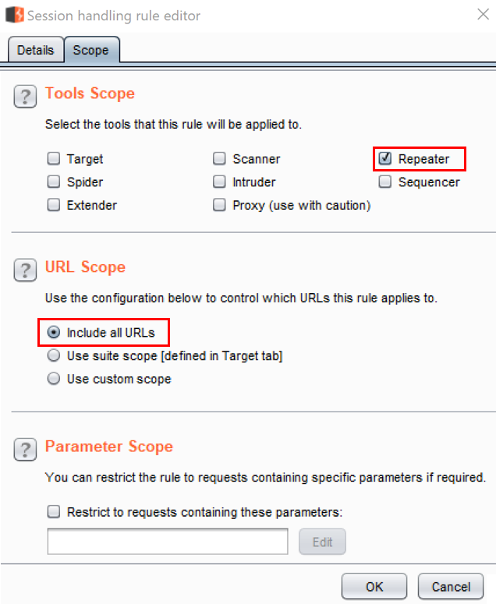
Task: Click the Tools Scope help icon
Action: (x=25, y=97)
